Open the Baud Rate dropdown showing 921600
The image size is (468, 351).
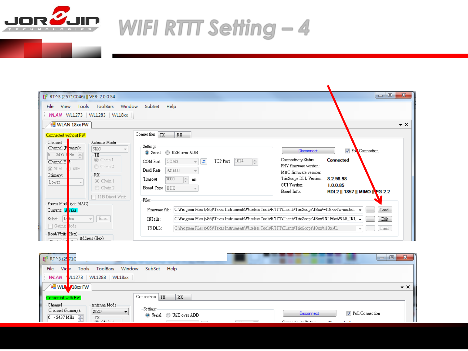[182, 171]
